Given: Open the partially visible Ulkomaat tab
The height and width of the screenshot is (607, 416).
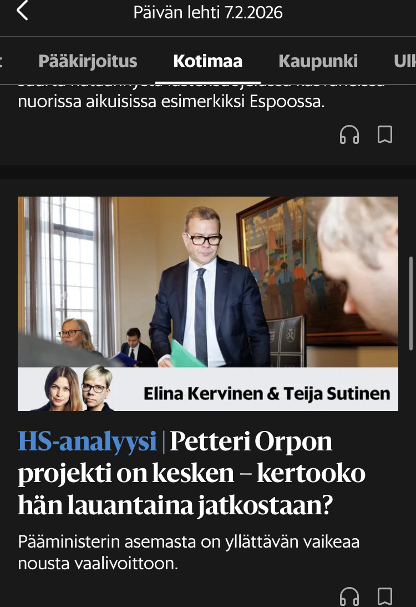Looking at the screenshot, I should click(x=405, y=61).
